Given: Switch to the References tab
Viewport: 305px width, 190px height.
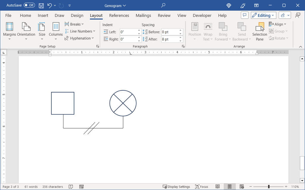Looking at the screenshot, I should tap(119, 15).
